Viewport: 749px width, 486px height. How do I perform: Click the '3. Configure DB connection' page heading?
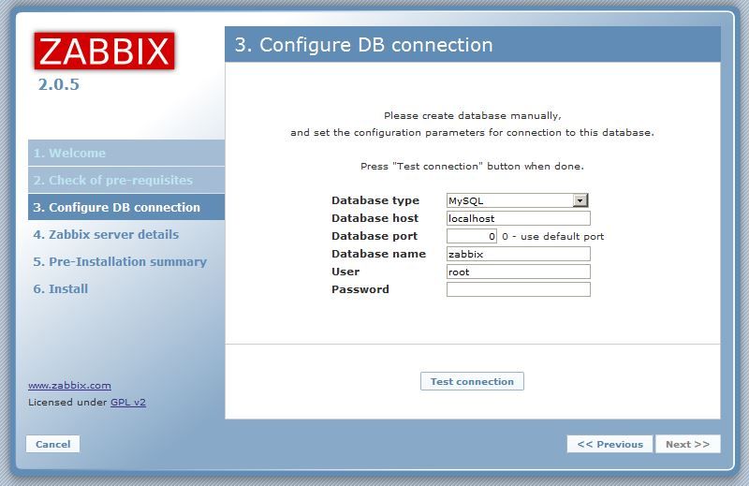(364, 45)
